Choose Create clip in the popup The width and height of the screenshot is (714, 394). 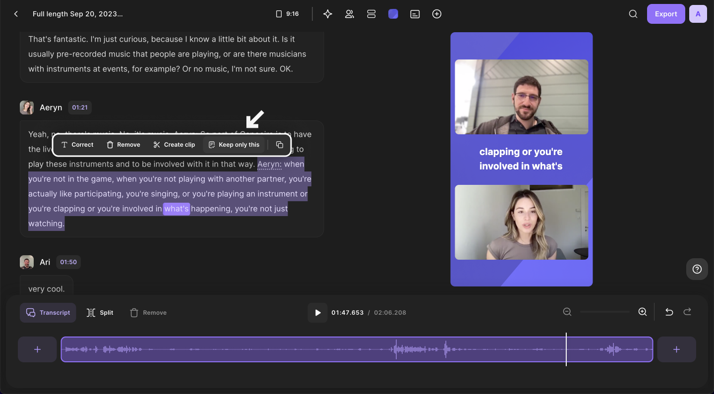point(174,145)
